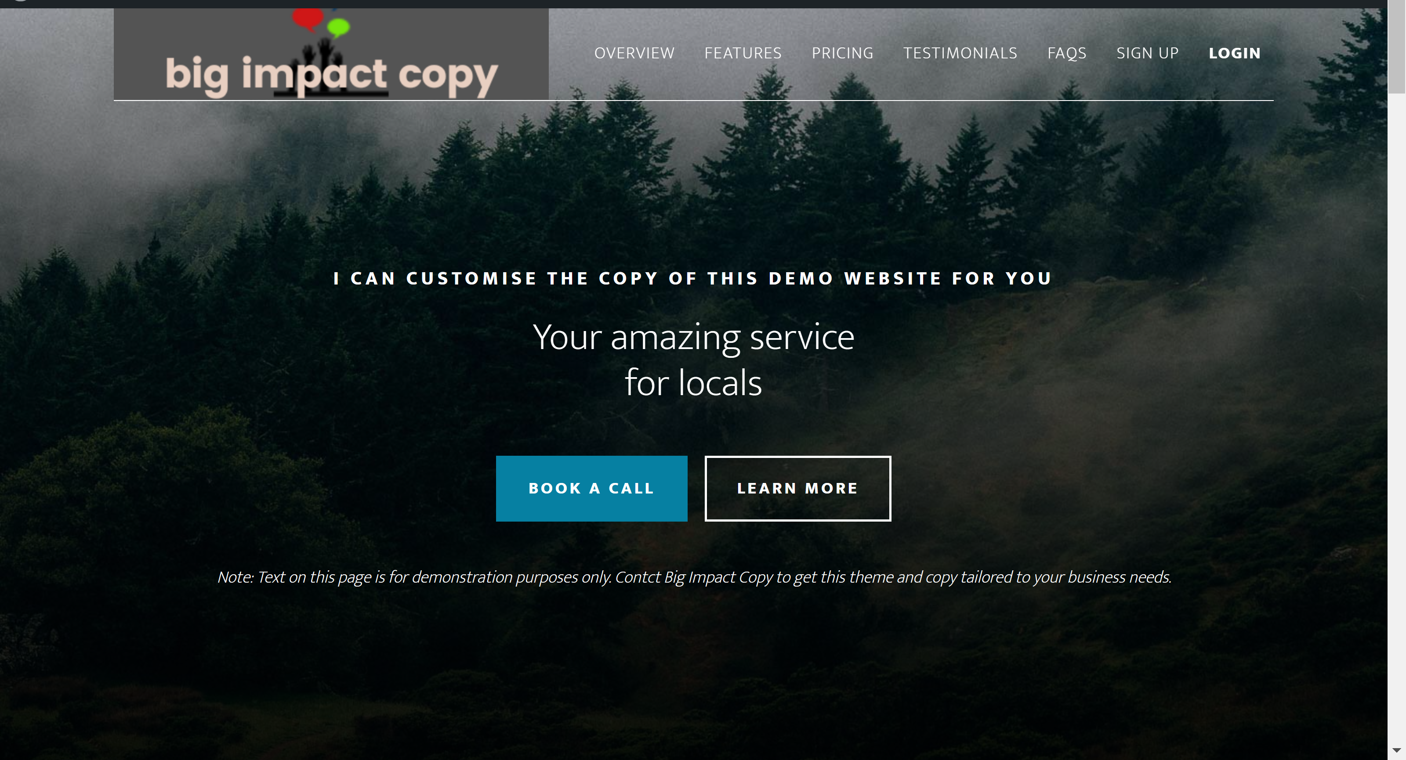Select Pricing in the navigation menu
This screenshot has height=760, width=1406.
(x=842, y=53)
